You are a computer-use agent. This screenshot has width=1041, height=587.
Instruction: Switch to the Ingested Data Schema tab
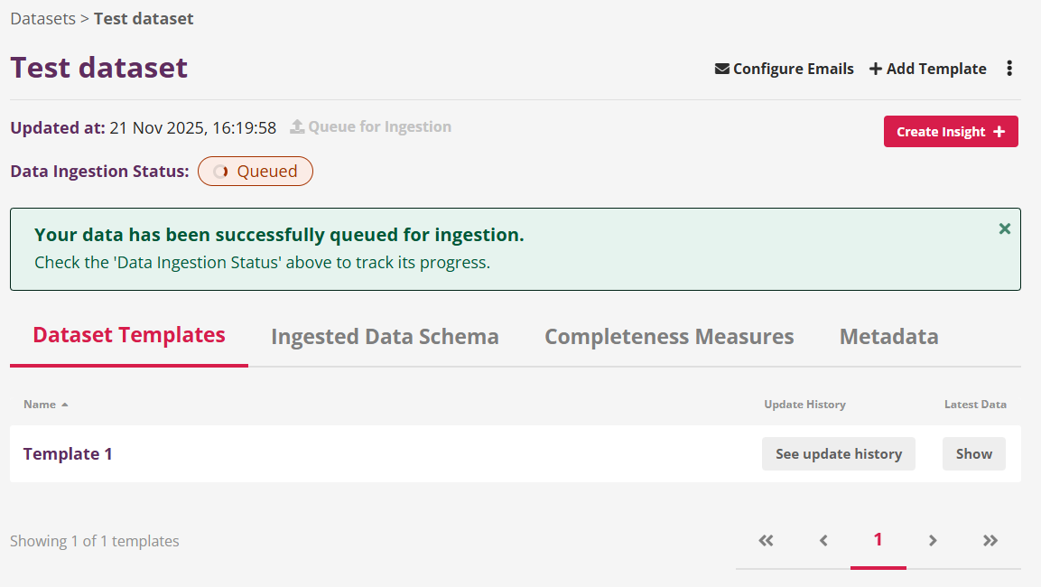click(385, 336)
